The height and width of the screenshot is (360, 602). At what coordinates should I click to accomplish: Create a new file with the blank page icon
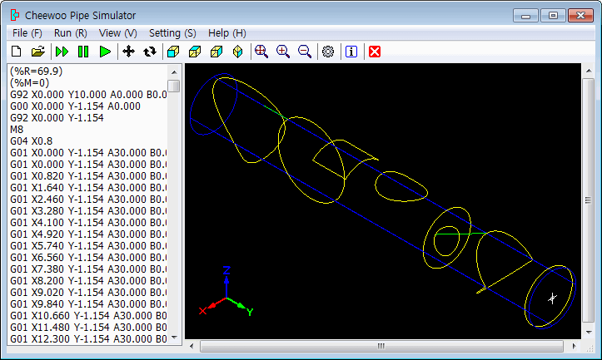pos(16,52)
